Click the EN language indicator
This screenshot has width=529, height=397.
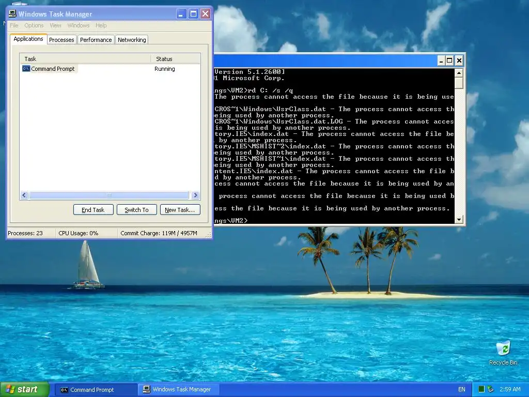461,389
